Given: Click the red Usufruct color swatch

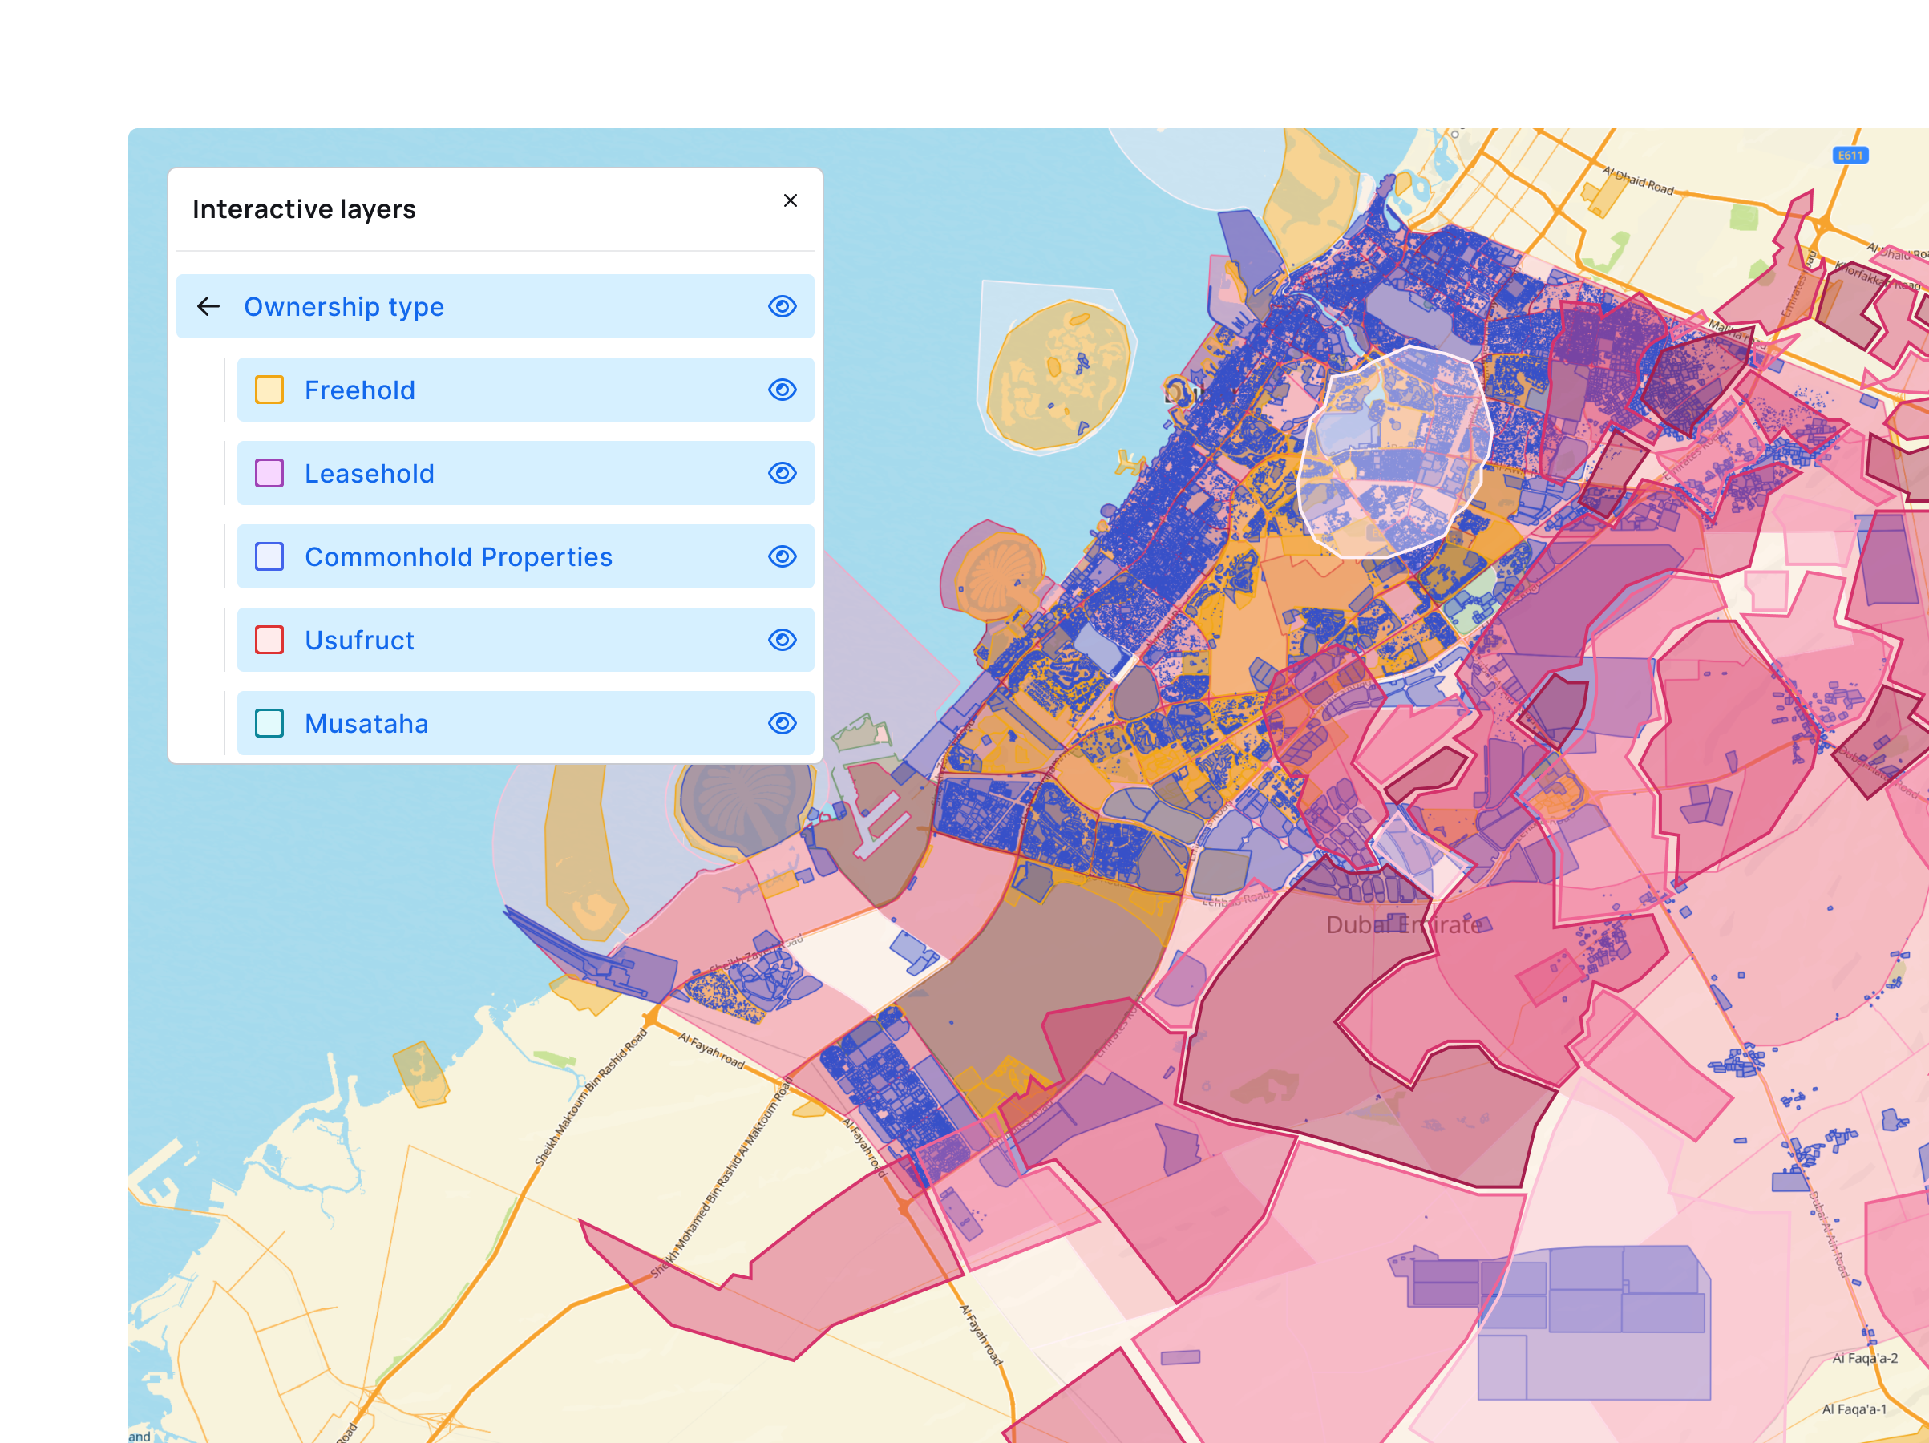Looking at the screenshot, I should [269, 640].
